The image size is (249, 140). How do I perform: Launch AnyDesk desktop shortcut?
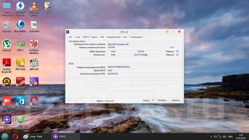tap(7, 102)
